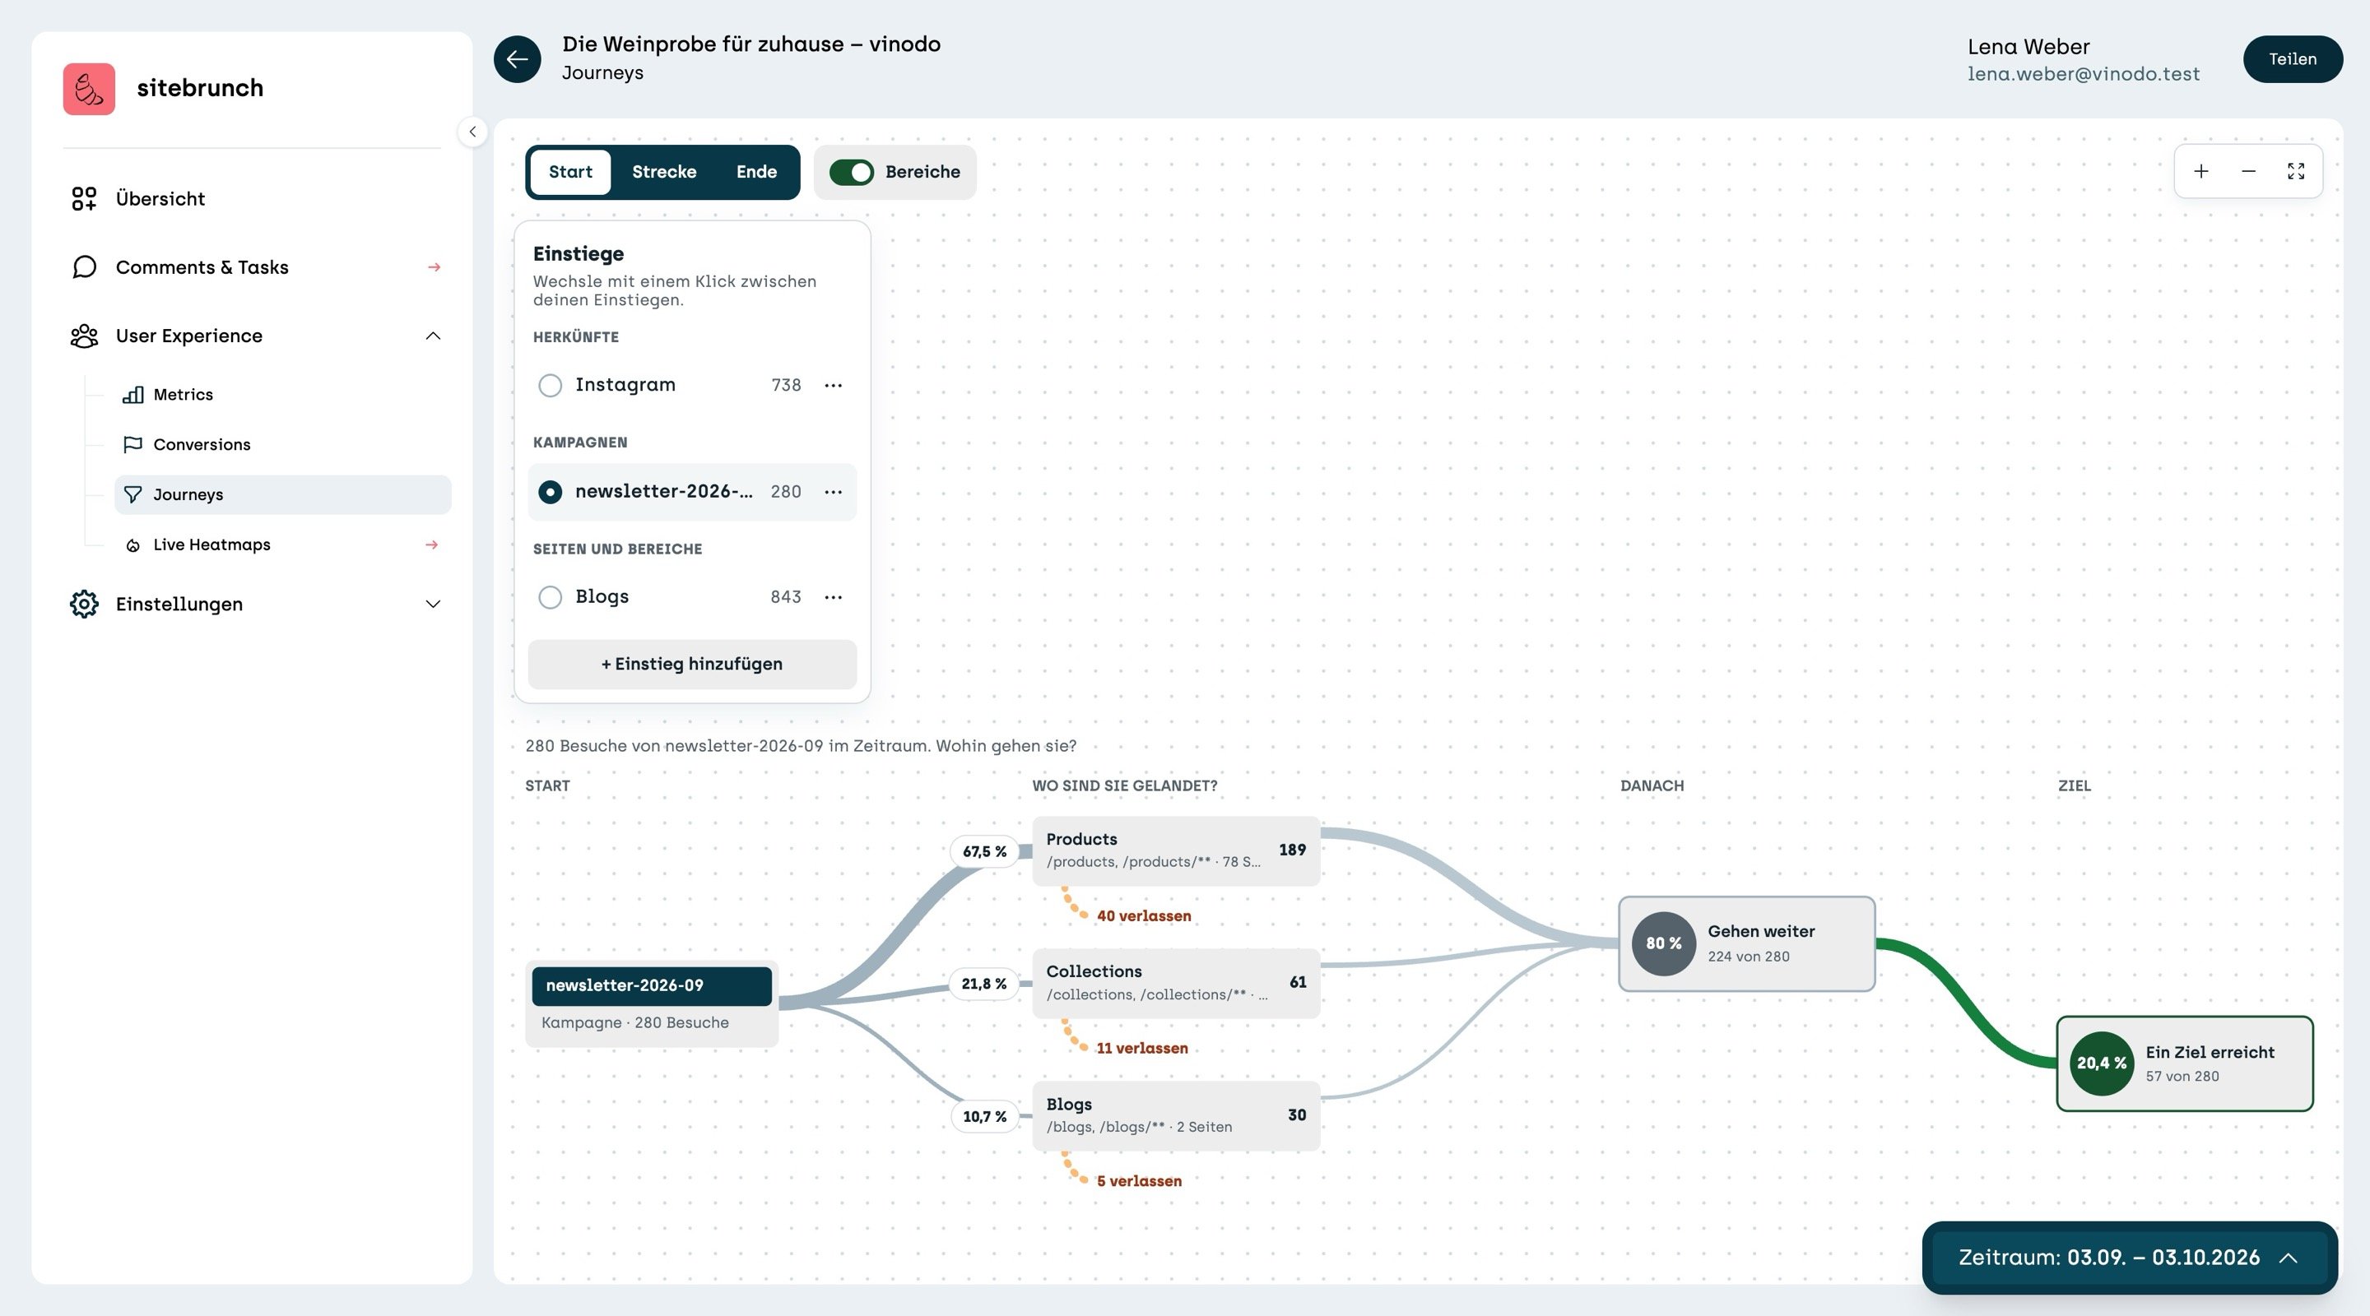This screenshot has height=1316, width=2370.
Task: Click the Comments & Tasks red arrow
Action: 434,266
